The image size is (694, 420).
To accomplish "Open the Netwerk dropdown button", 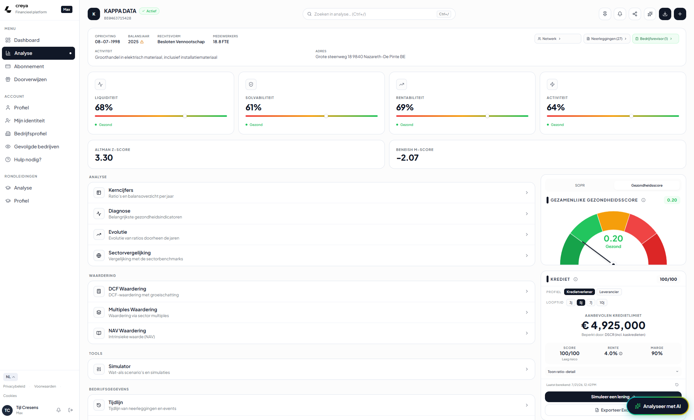I will [558, 39].
